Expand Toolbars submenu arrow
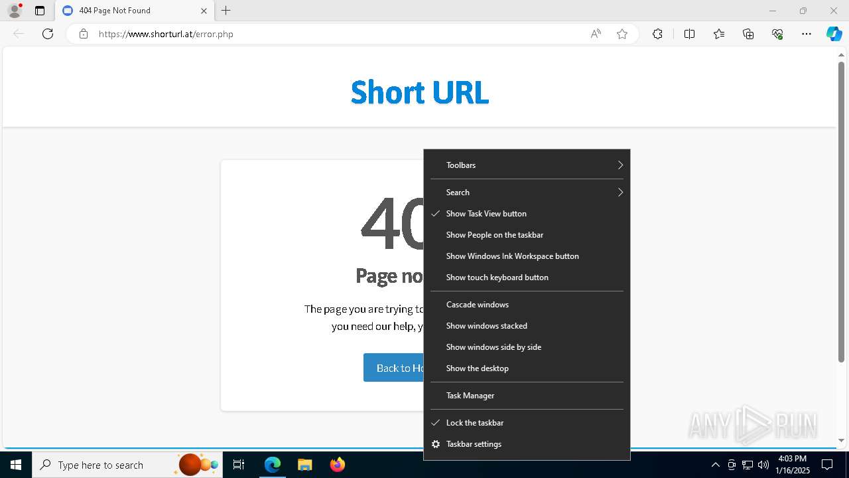This screenshot has width=849, height=478. (620, 165)
